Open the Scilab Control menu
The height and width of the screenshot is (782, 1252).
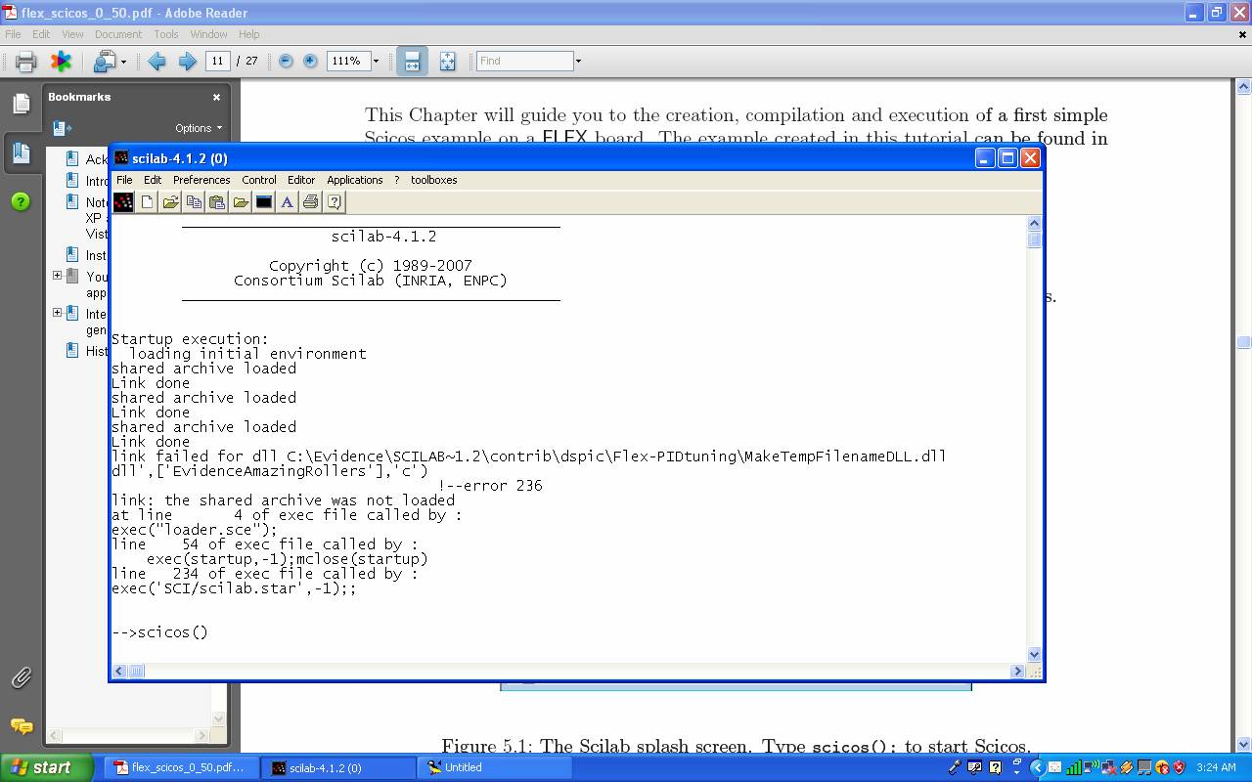258,180
